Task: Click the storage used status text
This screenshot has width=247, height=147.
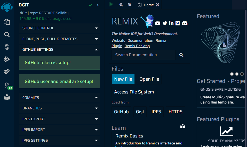Action: 45,19
